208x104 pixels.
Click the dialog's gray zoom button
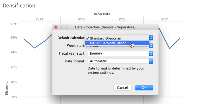tap(66, 27)
